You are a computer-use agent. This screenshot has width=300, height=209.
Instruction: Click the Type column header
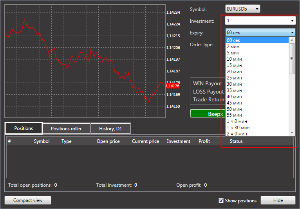[67, 142]
